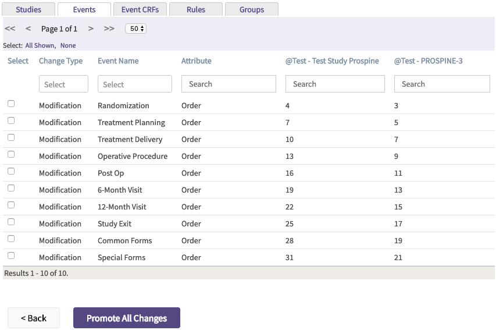Click the Back button

[x=33, y=318]
